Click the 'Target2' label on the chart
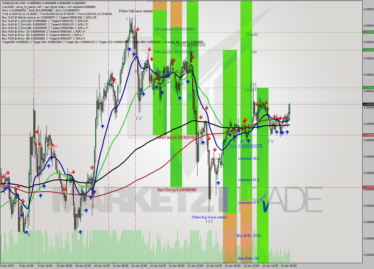The width and height of the screenshot is (374, 269). (x=252, y=34)
